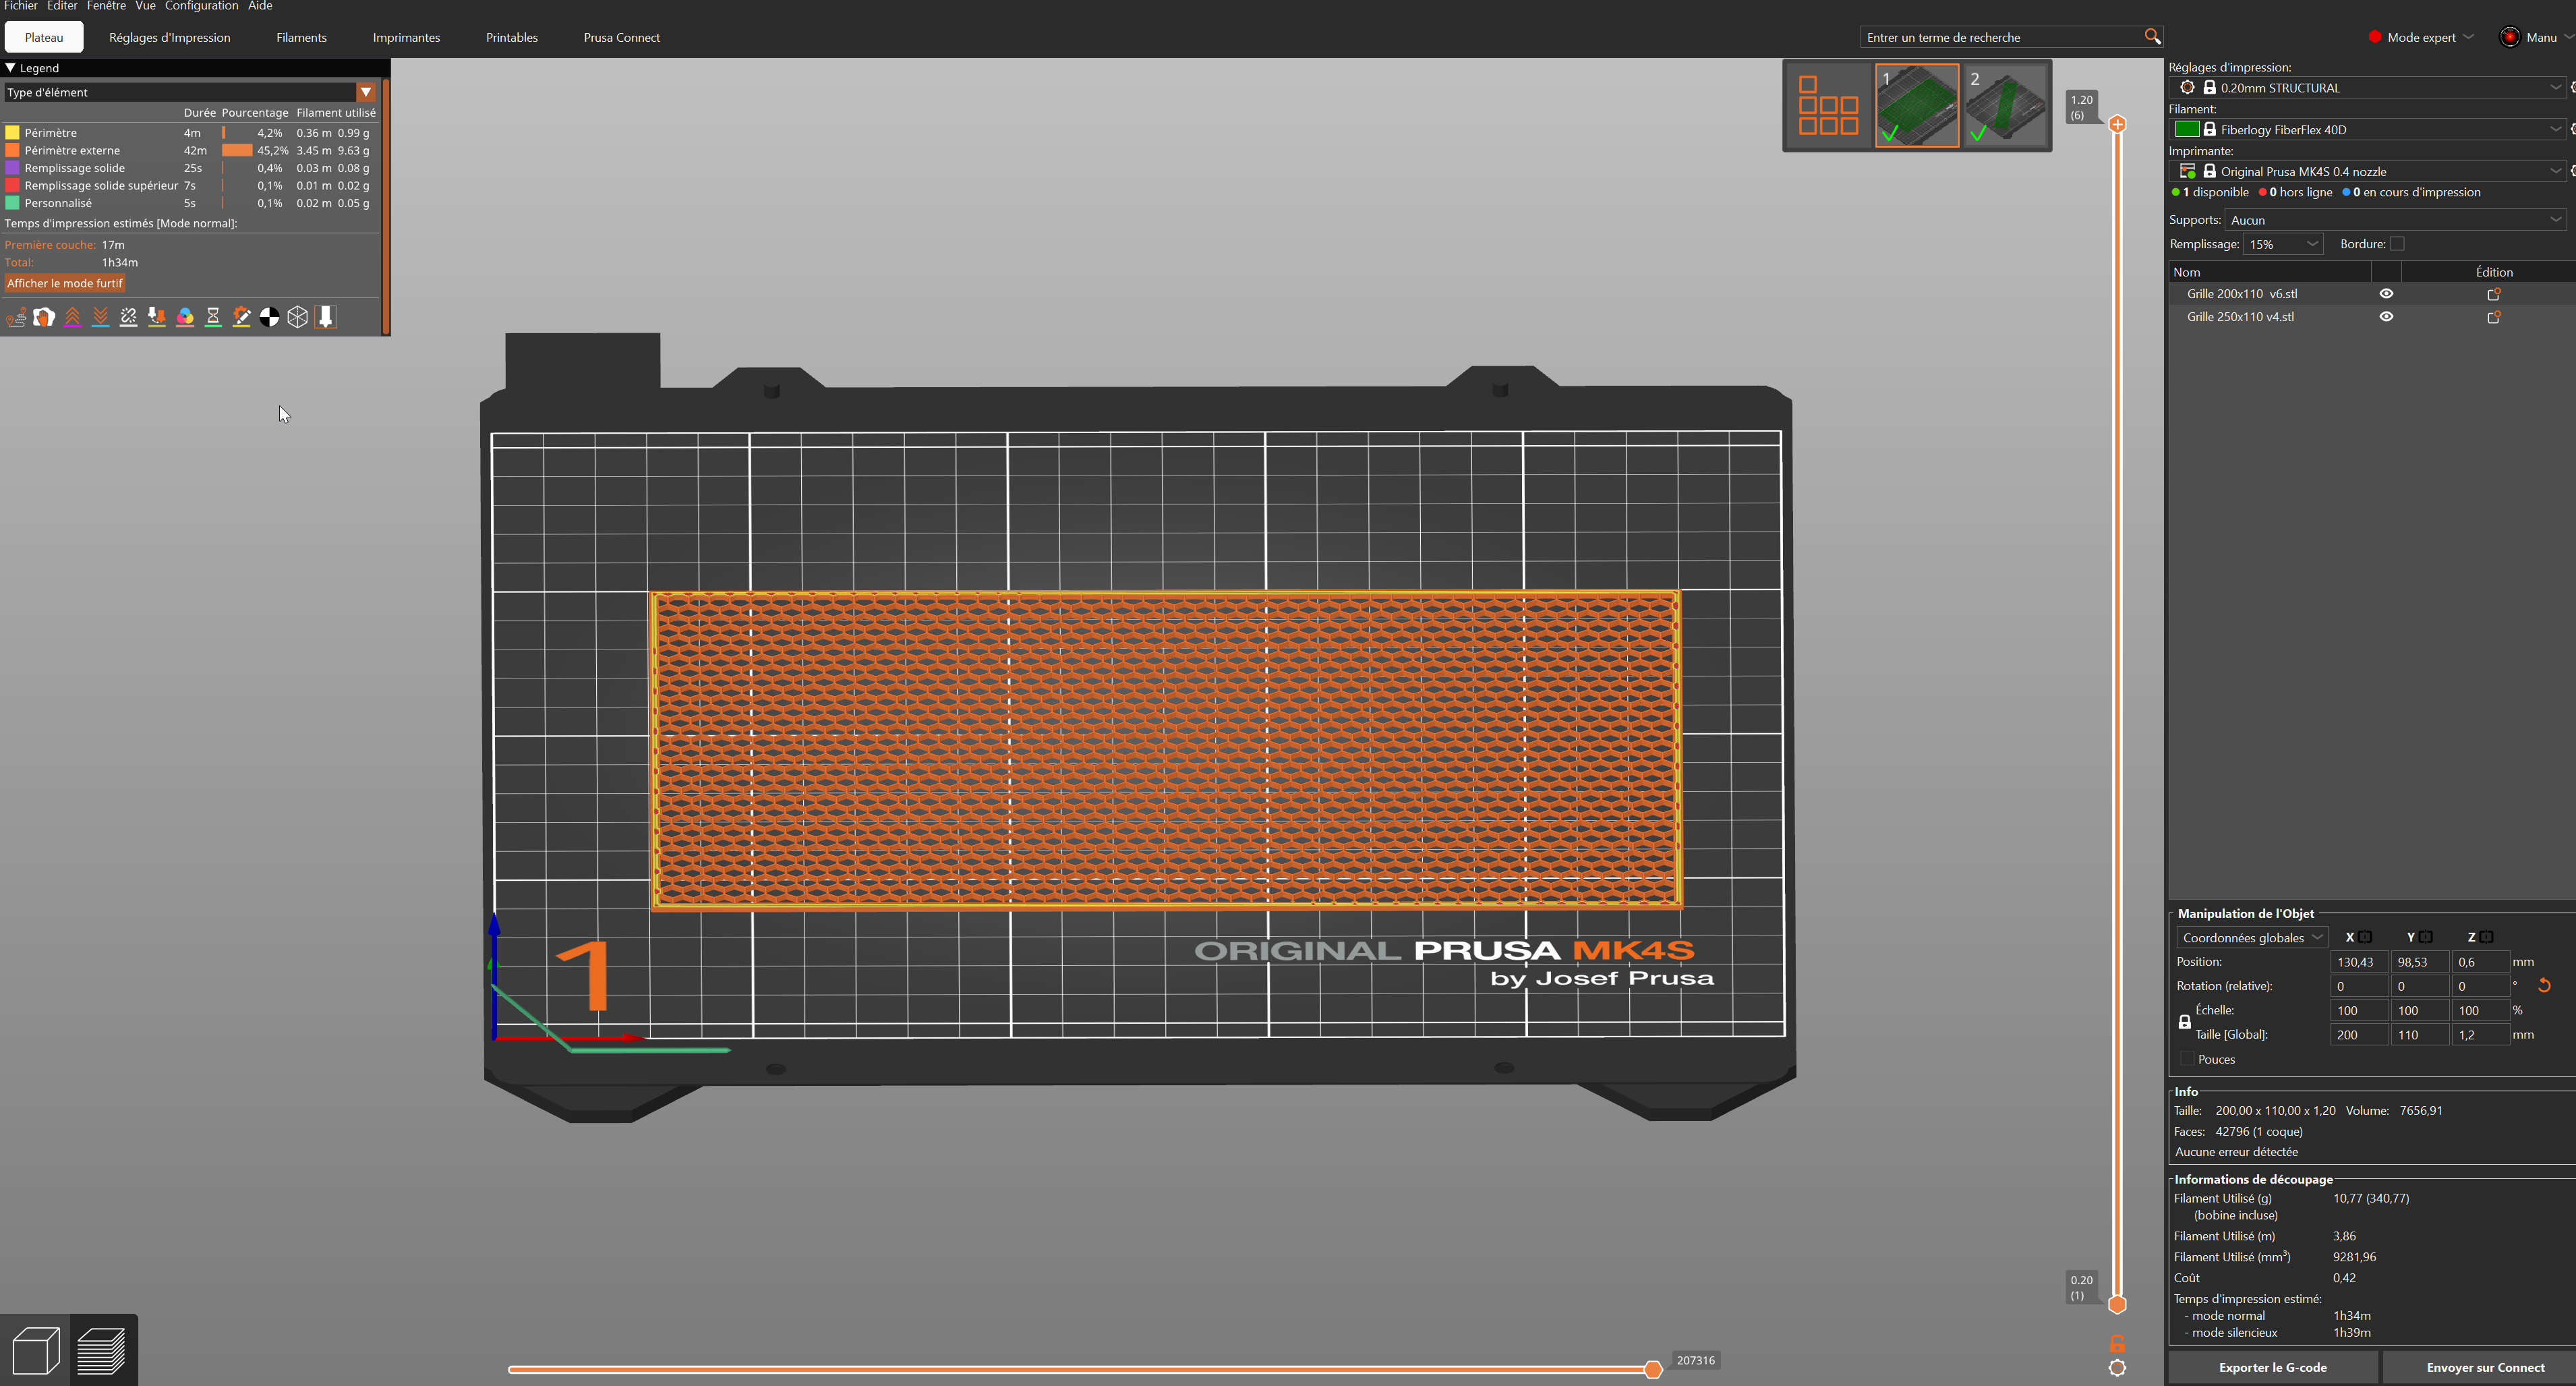The height and width of the screenshot is (1386, 2576).
Task: Toggle custom G-code gear-pencil icon
Action: click(241, 318)
